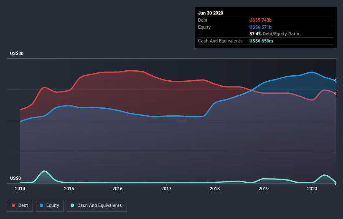Click the US$5.743b debt value
The height and width of the screenshot is (219, 343).
261,20
